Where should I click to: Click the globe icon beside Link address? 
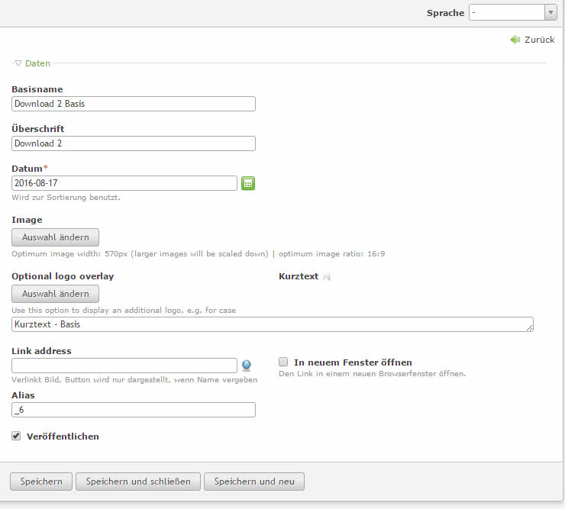click(247, 365)
